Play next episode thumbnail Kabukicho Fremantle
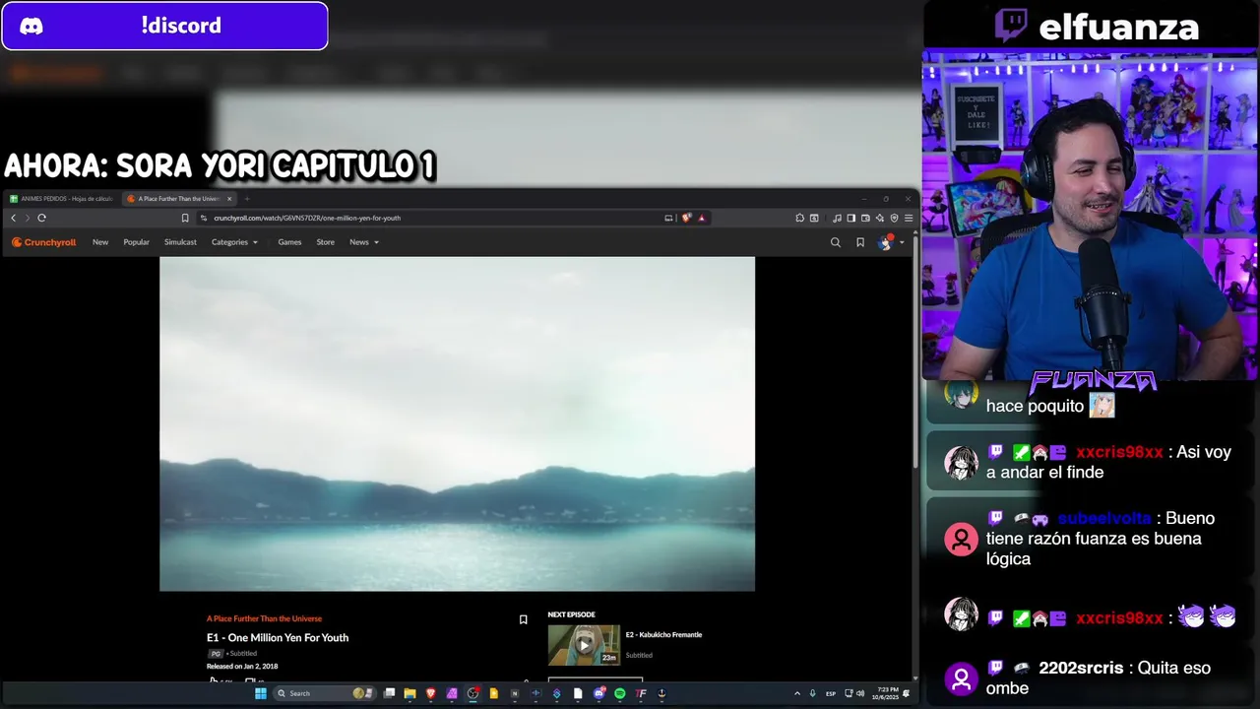 pyautogui.click(x=584, y=645)
